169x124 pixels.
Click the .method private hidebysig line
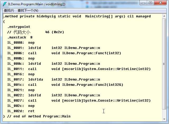click(x=77, y=16)
